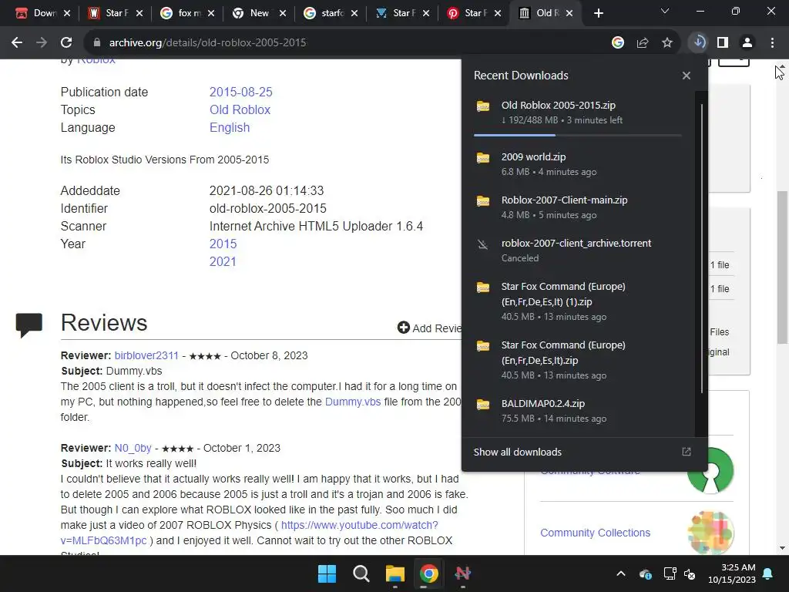This screenshot has width=789, height=592.
Task: Open Star Fox Command (1).zip download
Action: click(578, 301)
